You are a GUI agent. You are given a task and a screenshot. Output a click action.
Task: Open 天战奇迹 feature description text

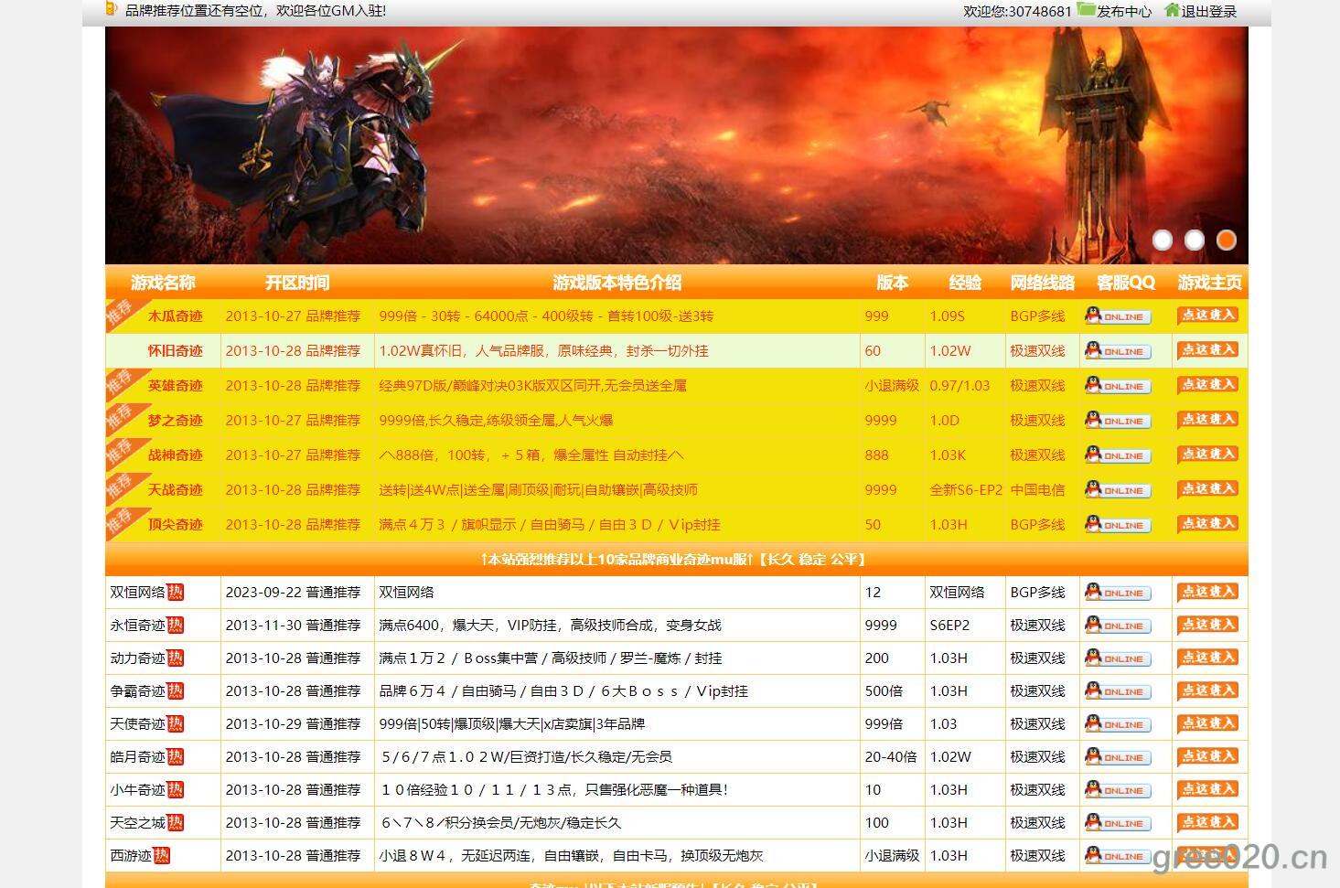538,490
